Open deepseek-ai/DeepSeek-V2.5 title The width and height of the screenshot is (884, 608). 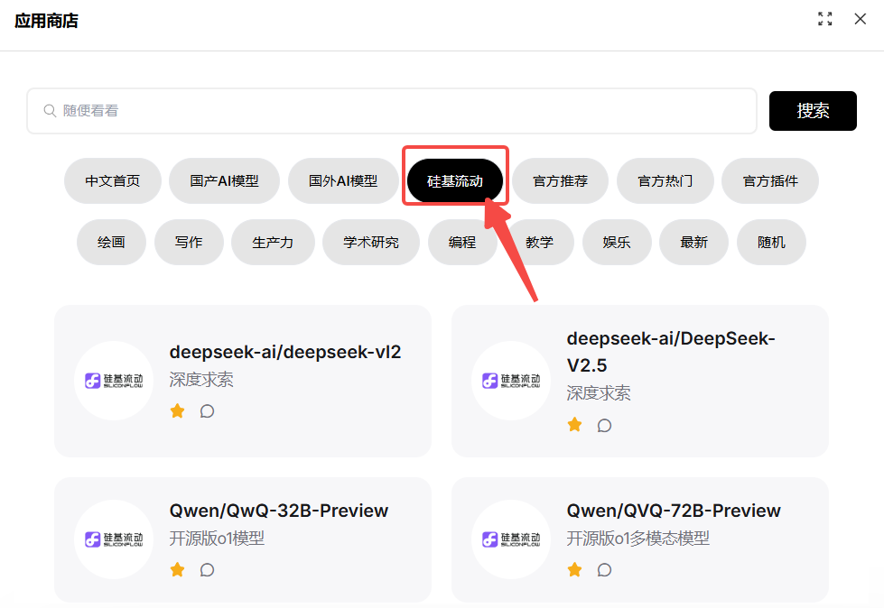tap(671, 352)
